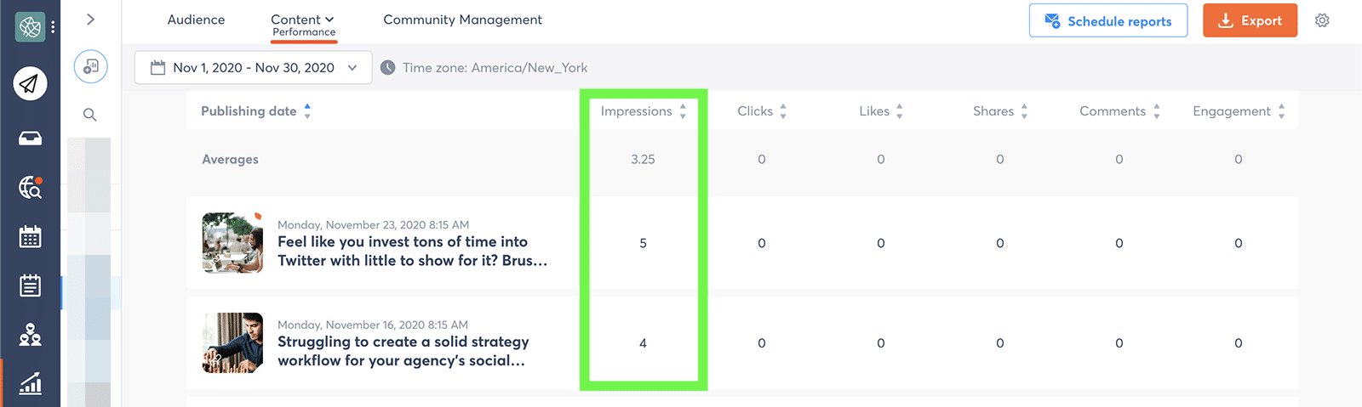Open the paper plane publishing icon
The height and width of the screenshot is (407, 1362).
click(30, 83)
